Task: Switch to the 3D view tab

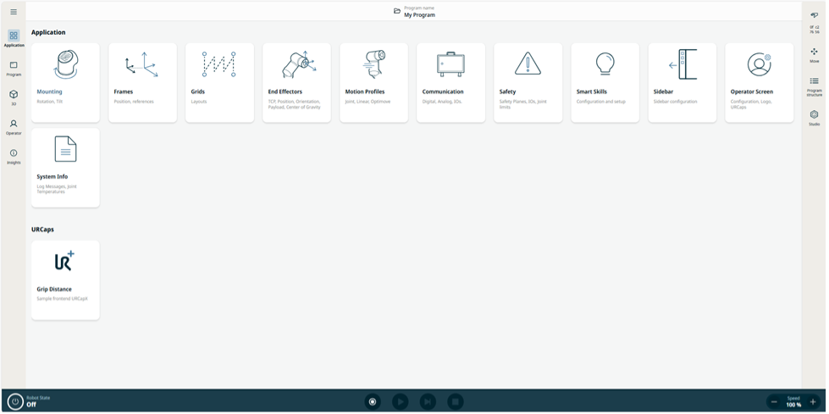Action: pos(14,97)
